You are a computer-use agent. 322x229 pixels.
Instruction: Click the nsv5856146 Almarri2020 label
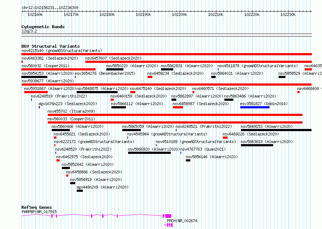coord(212,157)
